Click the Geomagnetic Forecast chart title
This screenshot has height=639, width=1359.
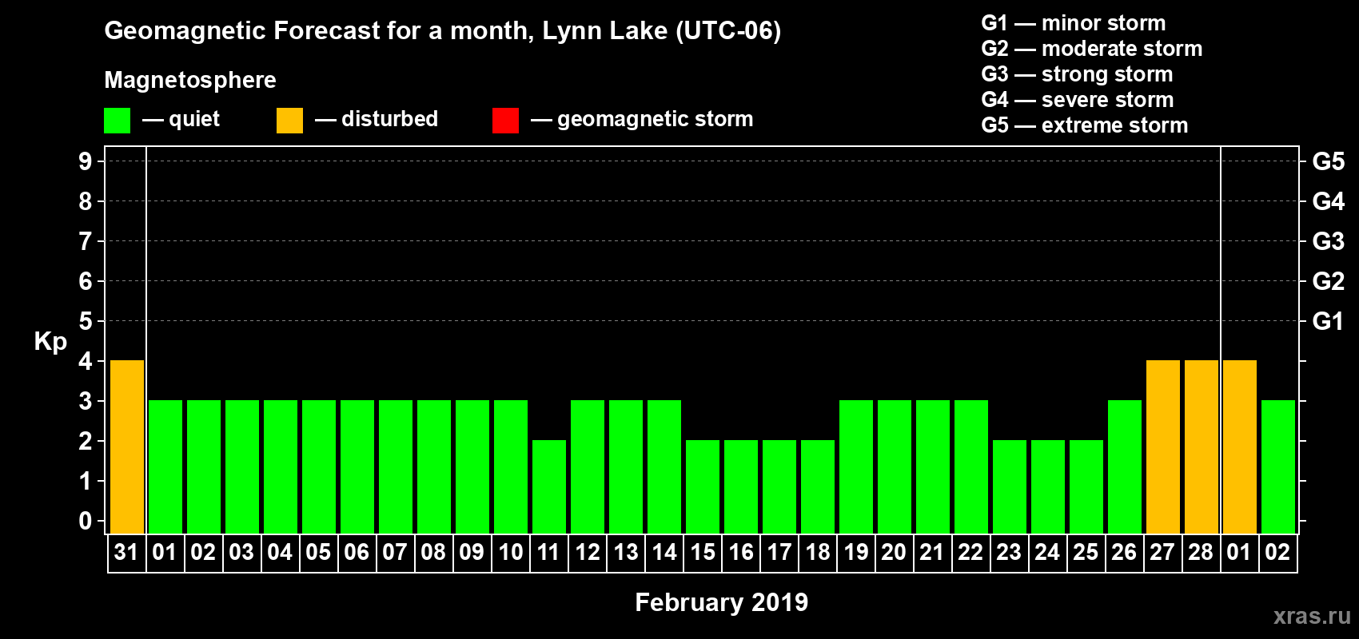tap(442, 30)
